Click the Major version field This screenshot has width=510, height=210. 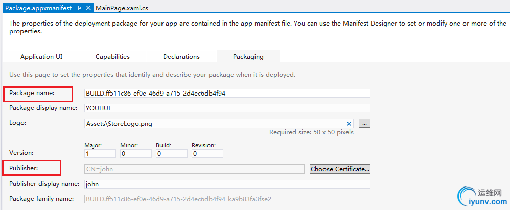click(99, 153)
